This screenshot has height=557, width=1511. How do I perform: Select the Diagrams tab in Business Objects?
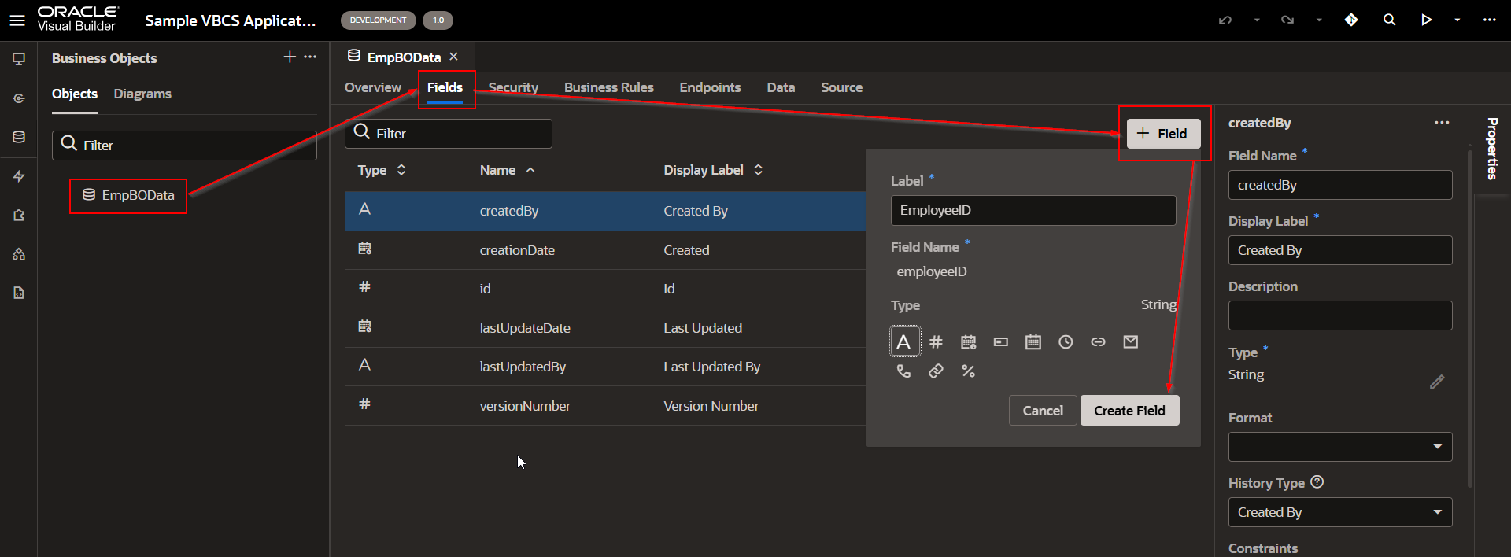click(x=142, y=94)
